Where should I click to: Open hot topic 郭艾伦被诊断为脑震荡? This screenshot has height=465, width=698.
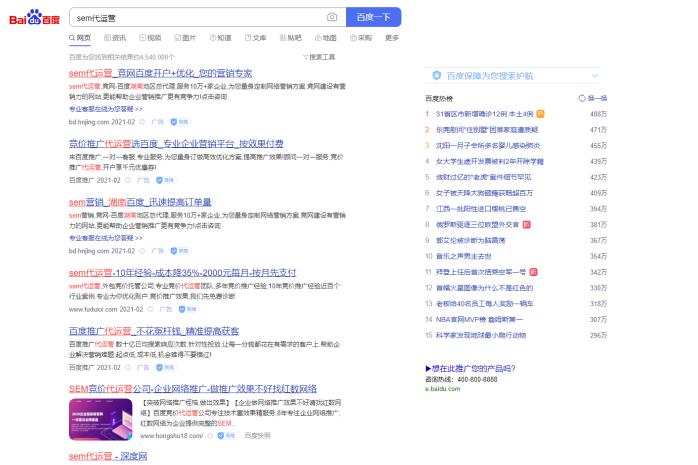[x=470, y=241]
